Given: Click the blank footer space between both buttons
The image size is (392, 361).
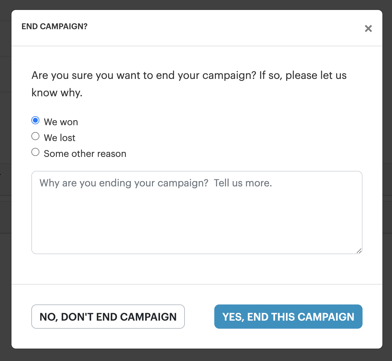Looking at the screenshot, I should (199, 317).
